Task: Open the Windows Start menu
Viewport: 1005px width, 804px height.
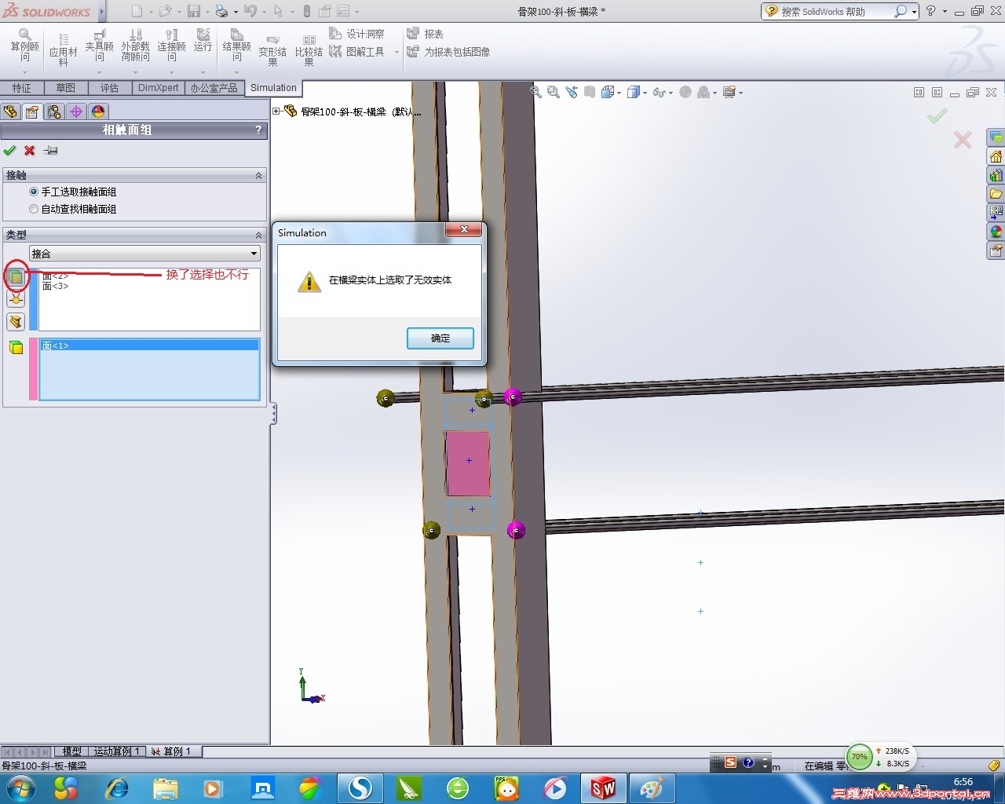Action: pos(20,788)
